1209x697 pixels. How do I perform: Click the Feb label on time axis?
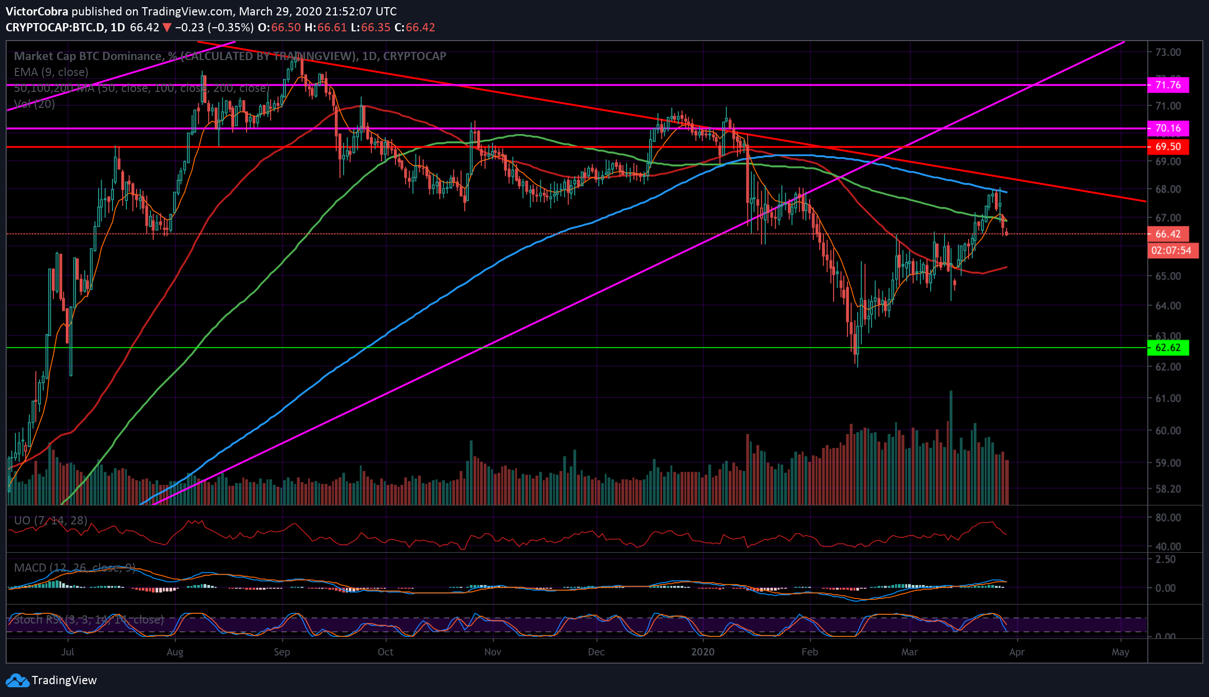pyautogui.click(x=809, y=652)
